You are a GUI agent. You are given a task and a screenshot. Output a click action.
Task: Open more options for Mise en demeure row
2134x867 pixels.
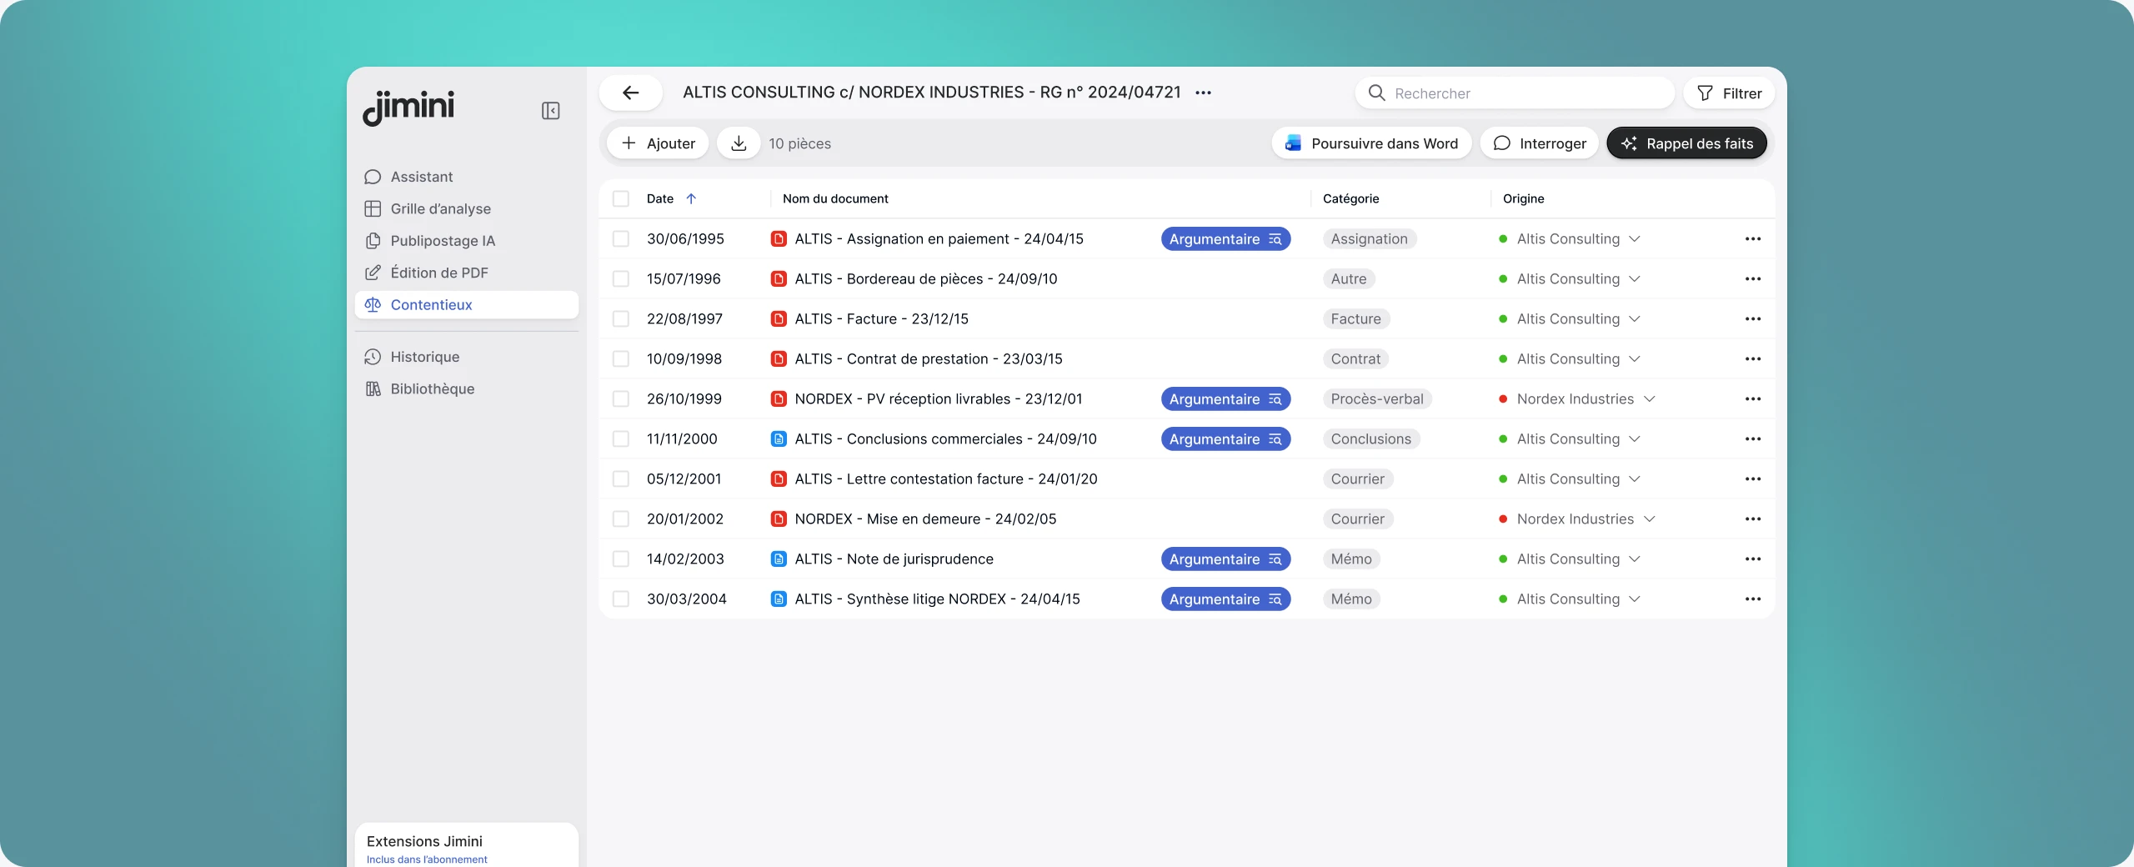pyautogui.click(x=1753, y=519)
